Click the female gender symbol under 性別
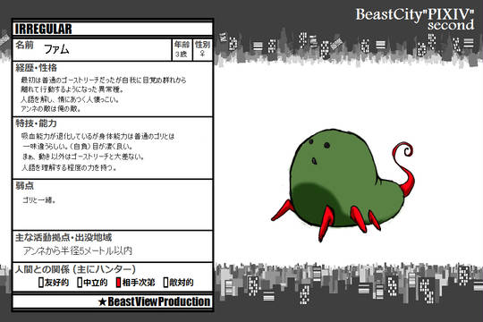This screenshot has height=322, width=483. coord(202,54)
